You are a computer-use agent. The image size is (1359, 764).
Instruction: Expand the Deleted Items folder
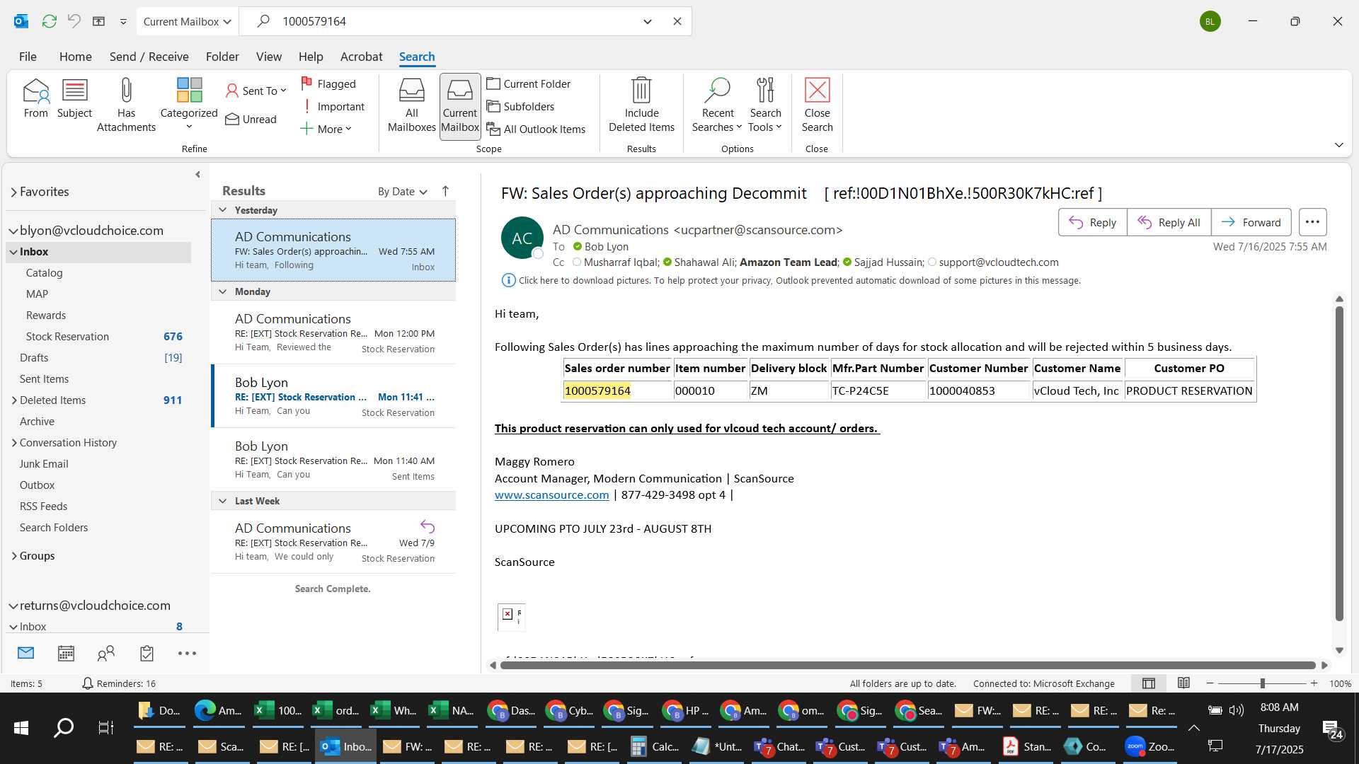(x=14, y=400)
